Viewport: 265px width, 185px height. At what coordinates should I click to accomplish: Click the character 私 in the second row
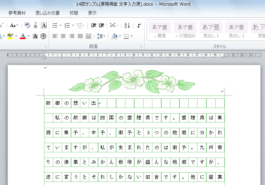[x=58, y=118]
